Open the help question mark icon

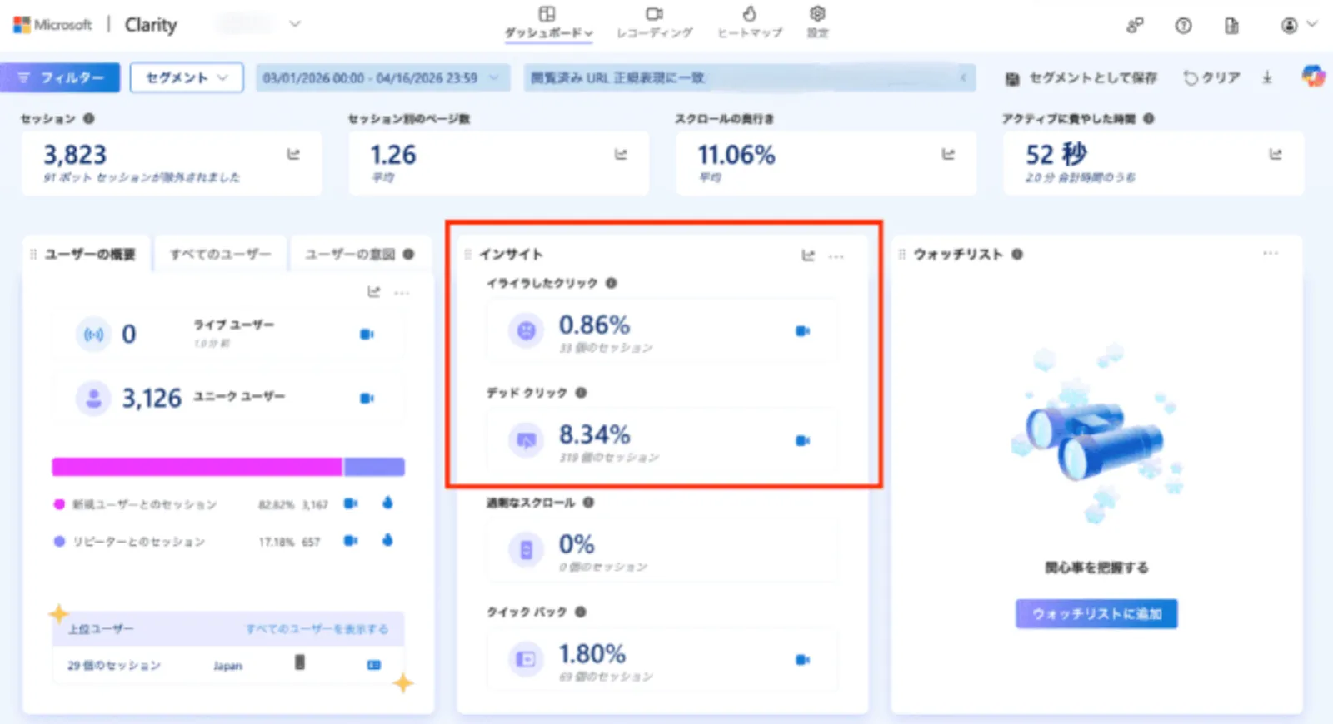point(1183,26)
